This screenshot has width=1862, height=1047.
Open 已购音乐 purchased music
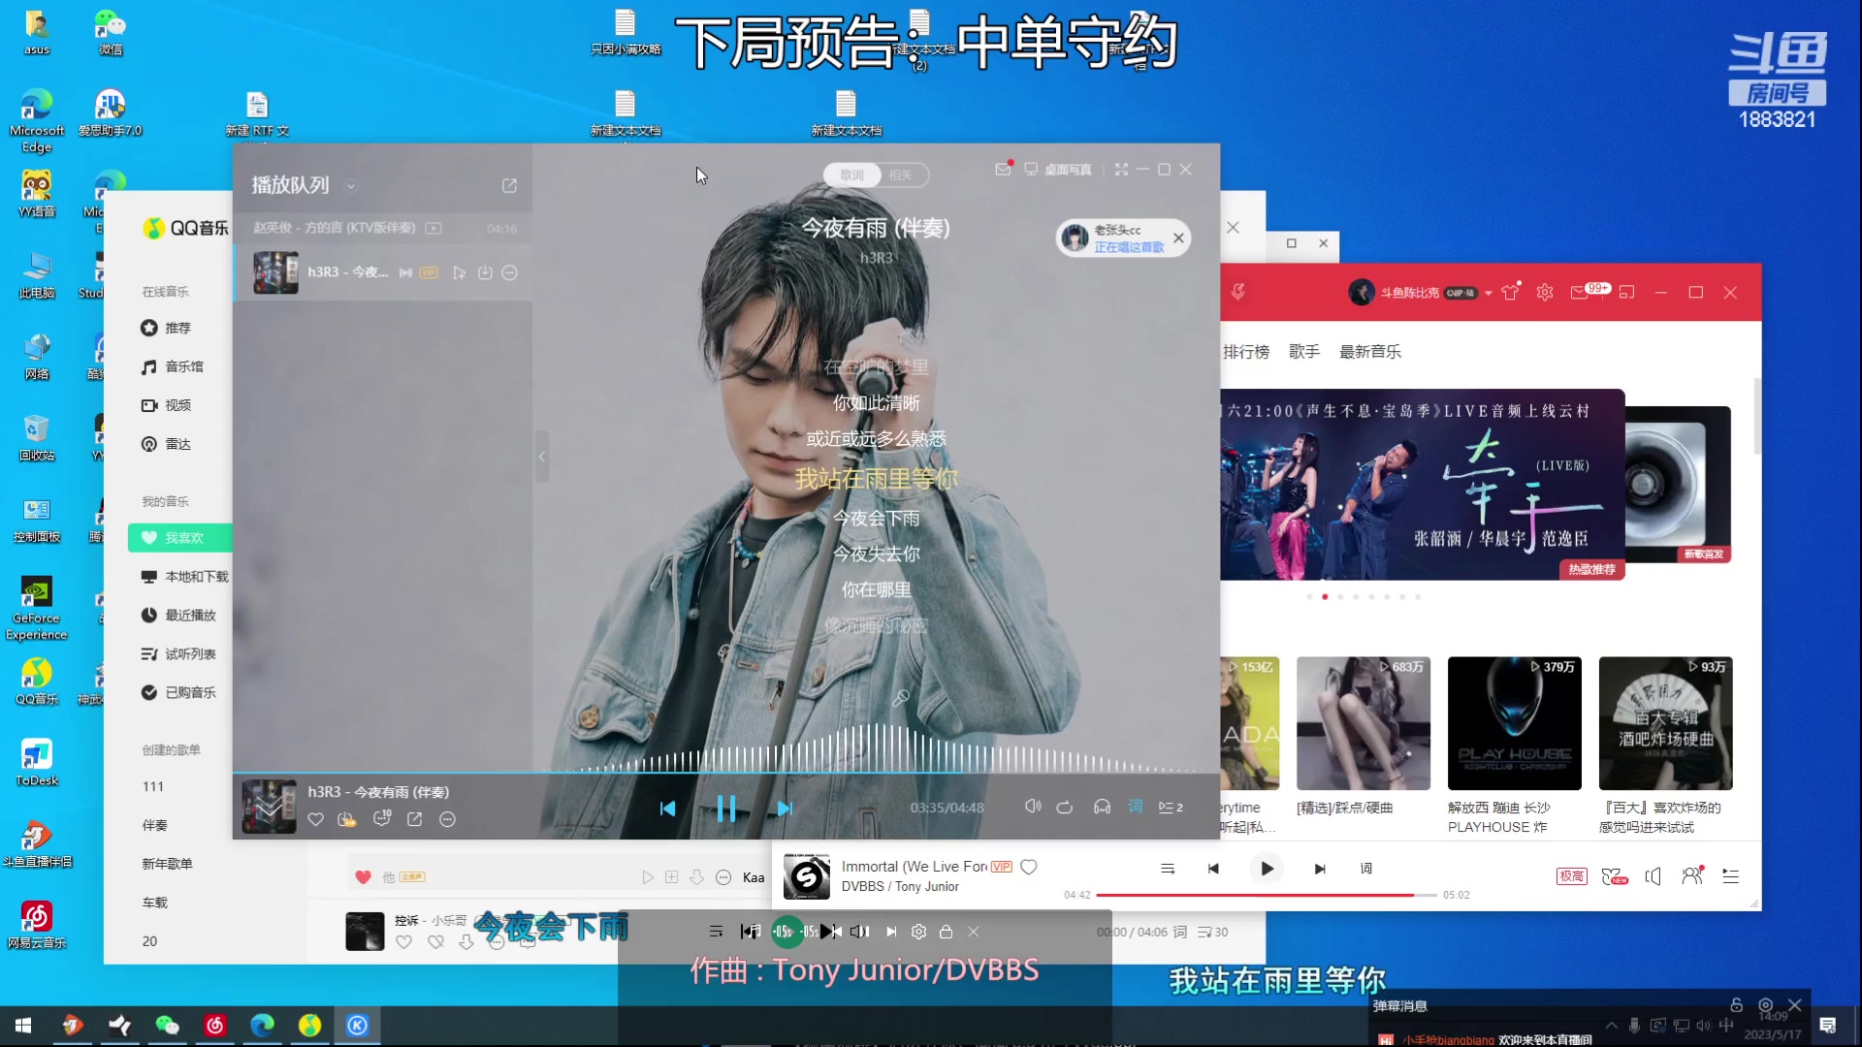tap(178, 692)
